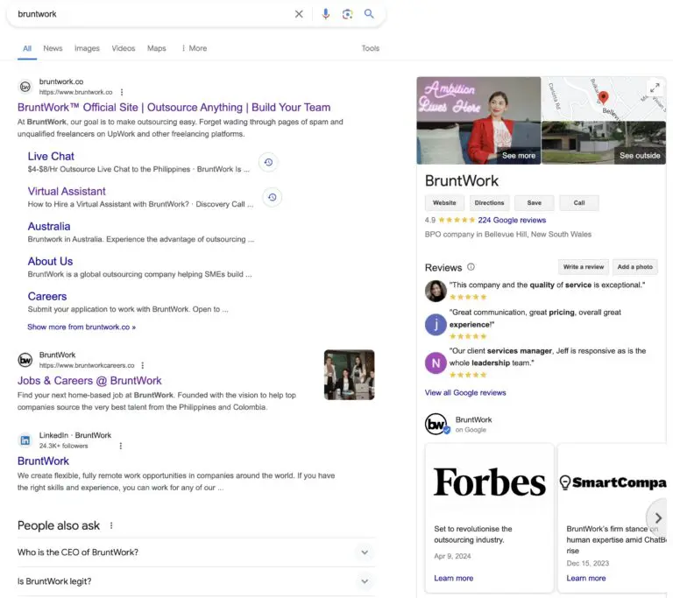Open the More search filters dropdown
The width and height of the screenshot is (673, 598).
tap(194, 48)
